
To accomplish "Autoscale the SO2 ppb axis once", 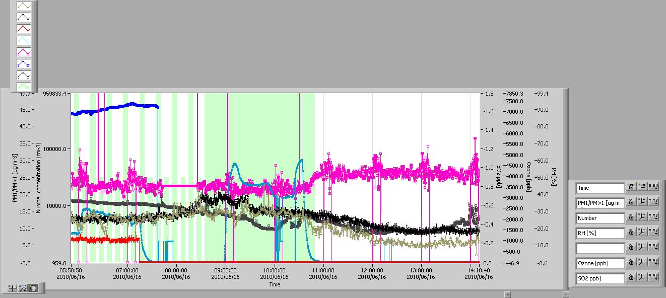I will coord(643,278).
